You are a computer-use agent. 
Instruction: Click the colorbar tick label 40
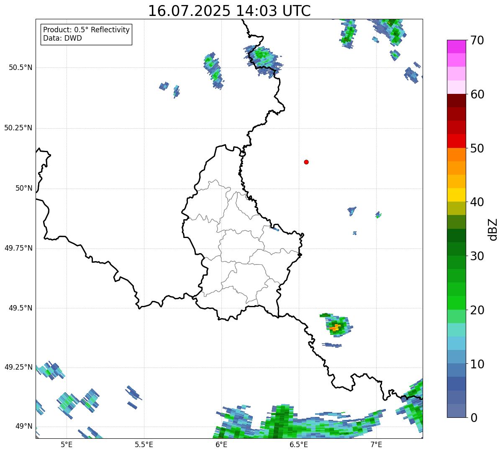coord(477,202)
